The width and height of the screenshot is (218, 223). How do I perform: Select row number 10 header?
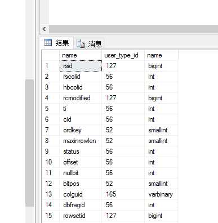(51, 162)
